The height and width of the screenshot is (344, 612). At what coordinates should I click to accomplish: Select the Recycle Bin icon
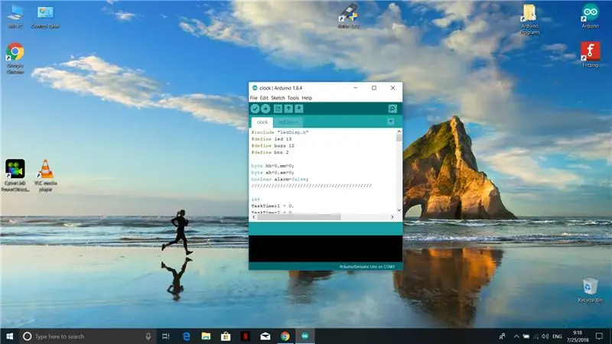590,290
